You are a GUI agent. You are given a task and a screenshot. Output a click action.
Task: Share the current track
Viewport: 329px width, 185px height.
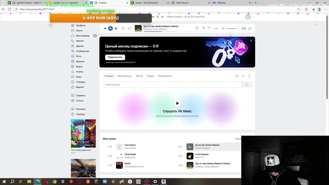[x=250, y=29]
